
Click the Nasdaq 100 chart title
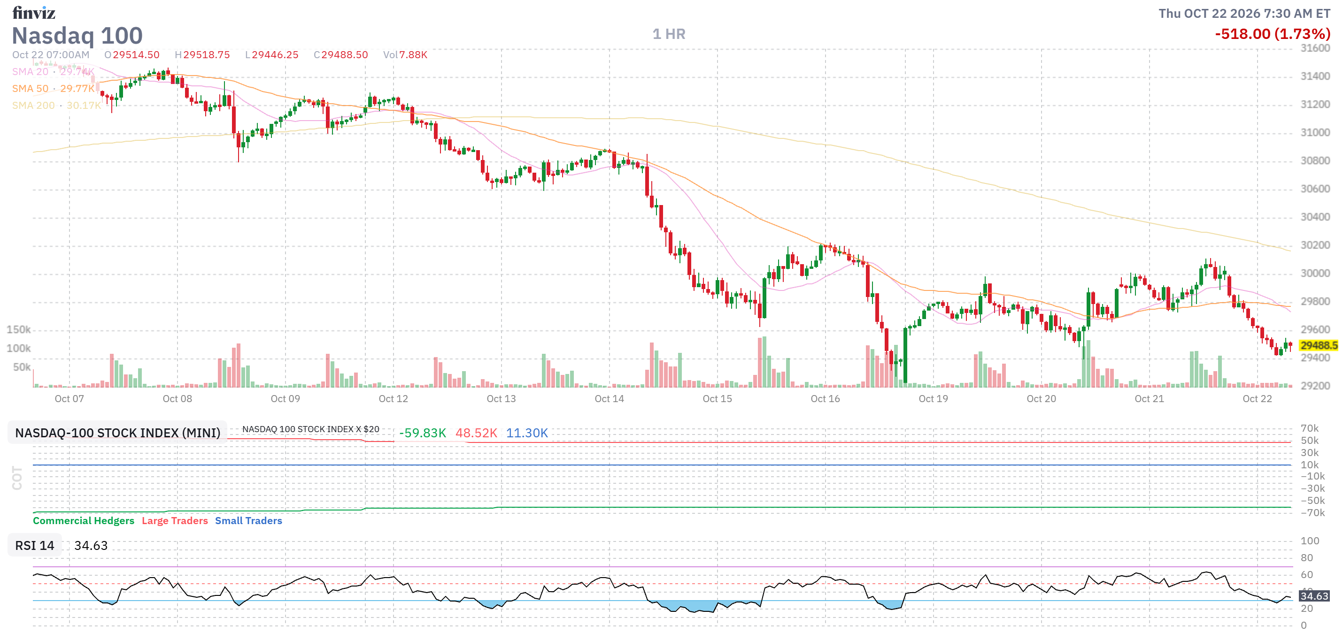77,35
